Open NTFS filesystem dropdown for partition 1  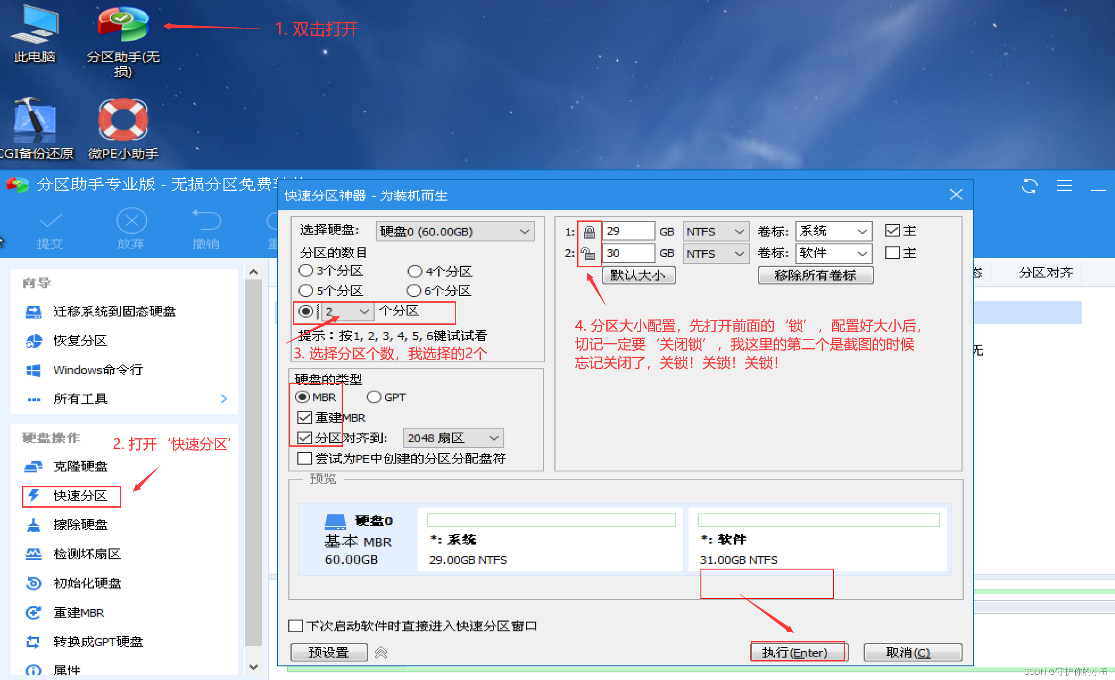point(716,232)
